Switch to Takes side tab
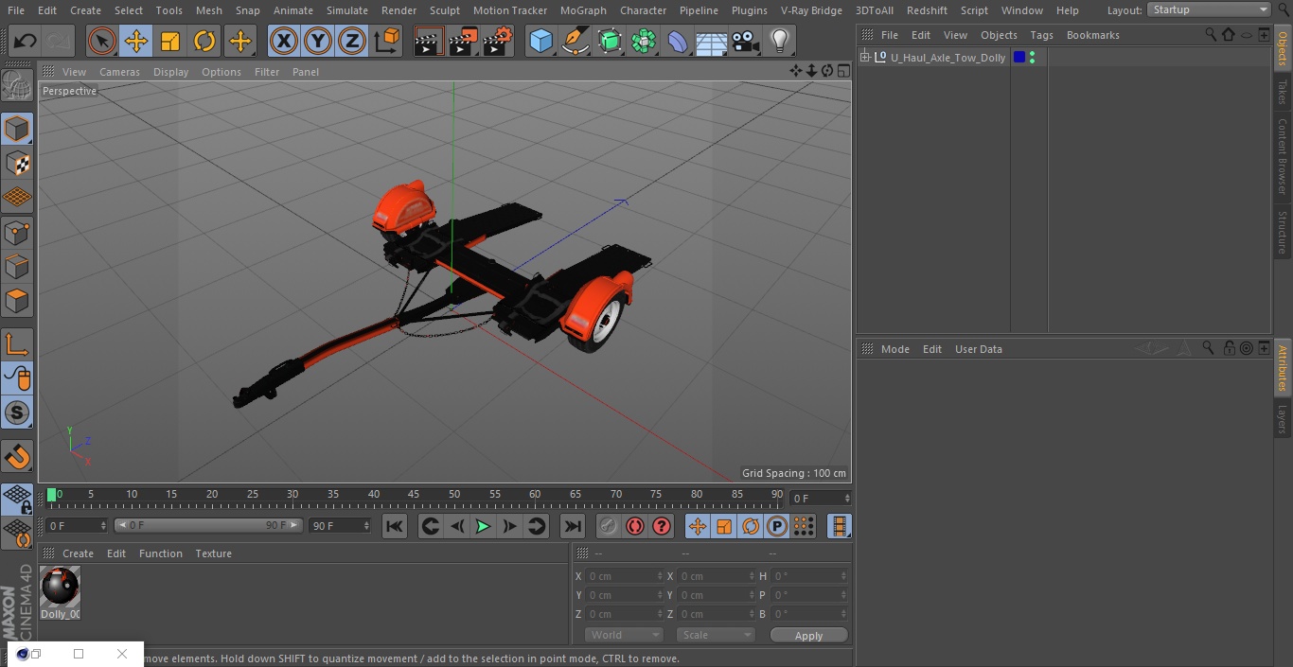The image size is (1293, 667). click(1283, 92)
